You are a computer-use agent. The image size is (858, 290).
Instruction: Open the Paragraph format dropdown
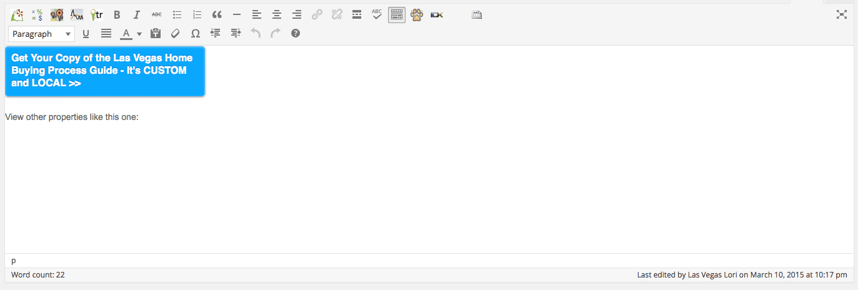click(x=42, y=34)
